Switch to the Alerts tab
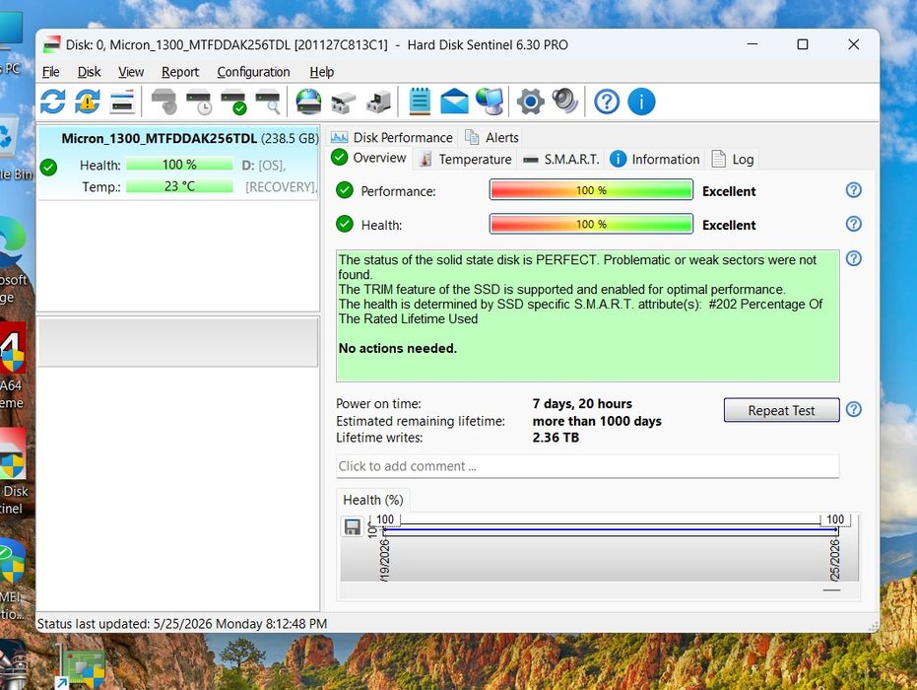The height and width of the screenshot is (690, 917). pyautogui.click(x=491, y=138)
